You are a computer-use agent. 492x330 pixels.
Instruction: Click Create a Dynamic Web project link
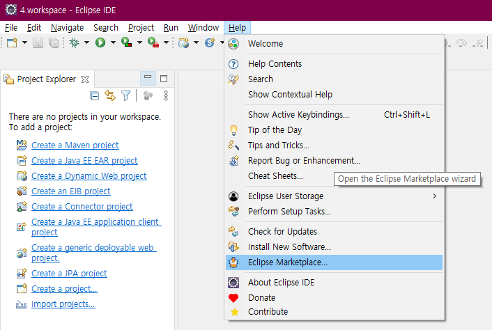tap(89, 176)
